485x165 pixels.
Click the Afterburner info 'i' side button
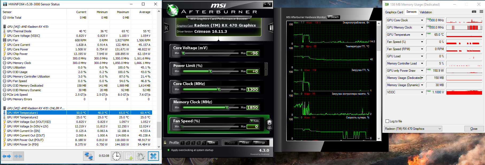271,27
